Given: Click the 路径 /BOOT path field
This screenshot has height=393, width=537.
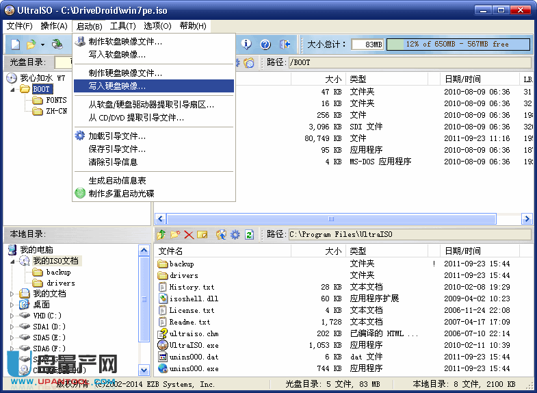Looking at the screenshot, I should 410,63.
